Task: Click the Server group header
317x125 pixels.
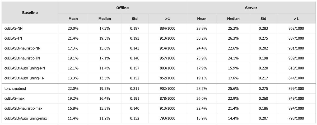Action: (251, 8)
